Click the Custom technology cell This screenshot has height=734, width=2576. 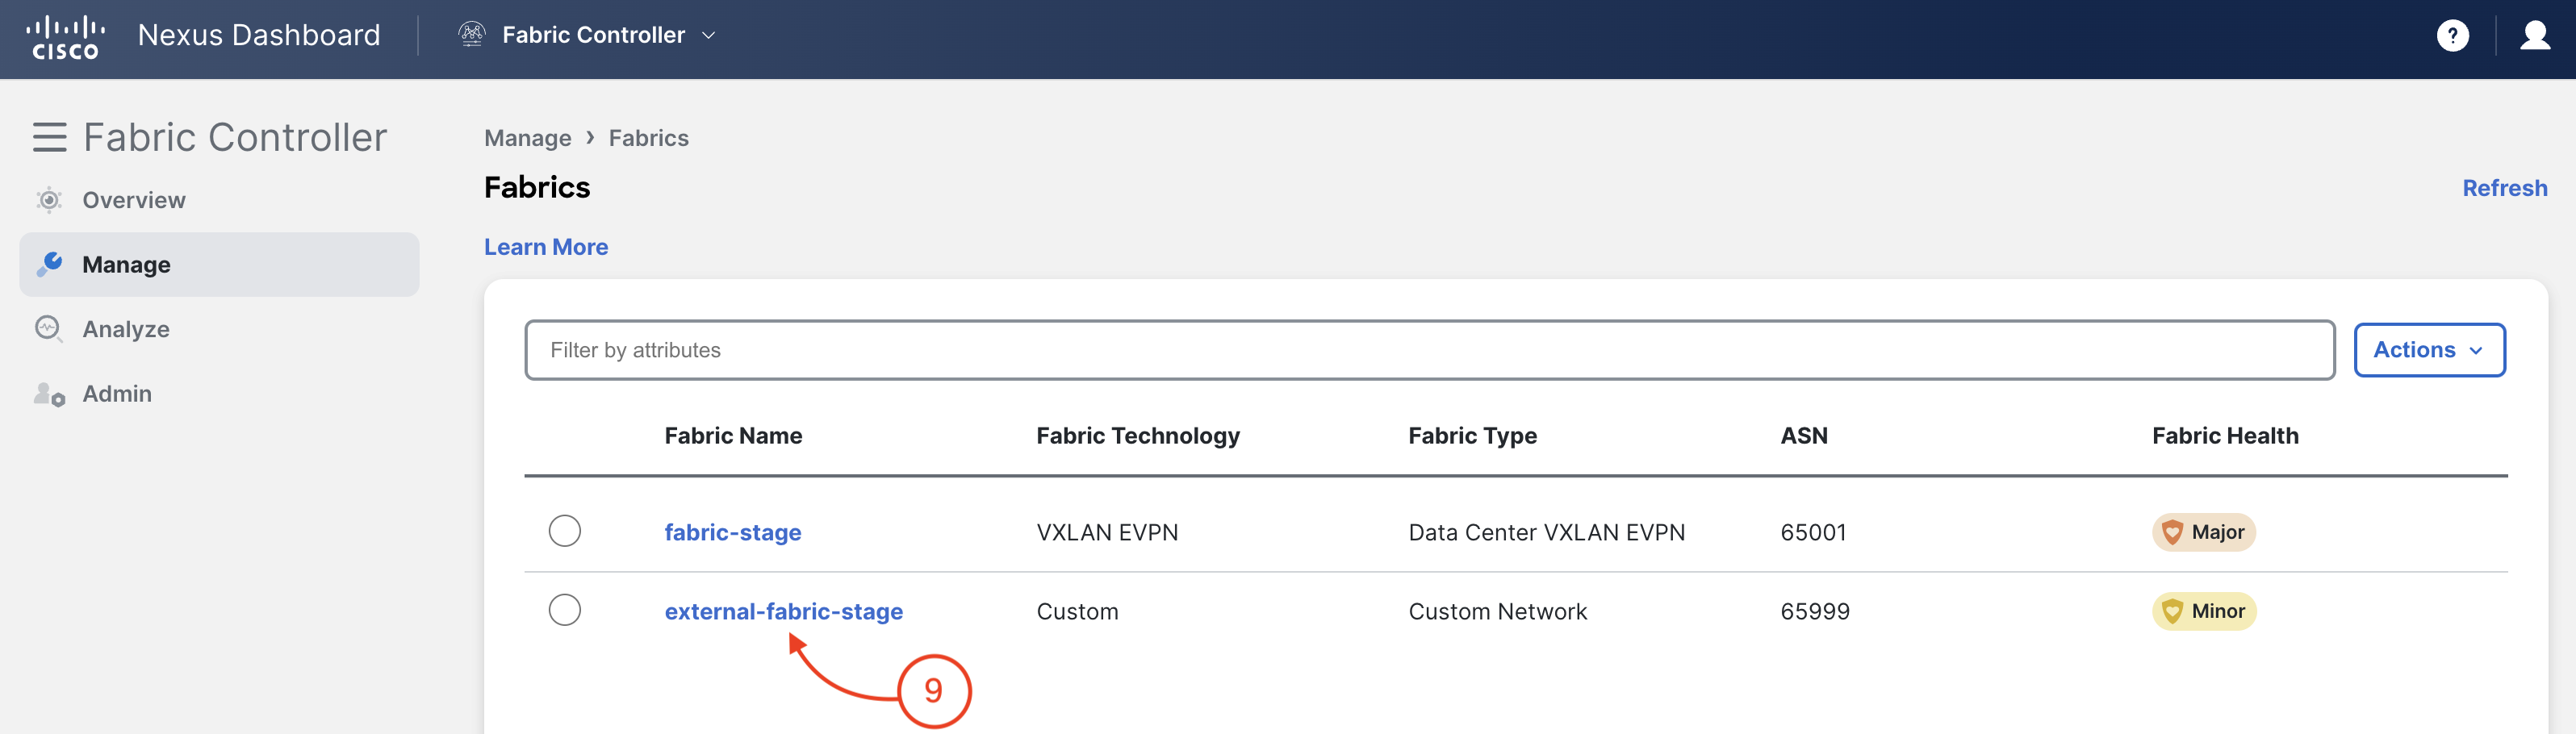1077,611
